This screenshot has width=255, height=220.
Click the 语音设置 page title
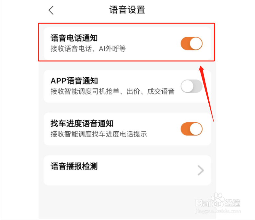(127, 10)
